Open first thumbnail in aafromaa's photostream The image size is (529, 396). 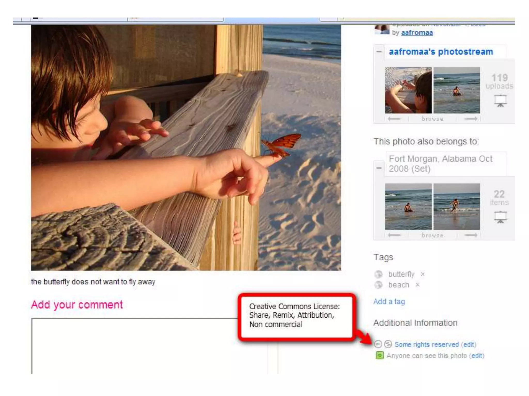408,90
